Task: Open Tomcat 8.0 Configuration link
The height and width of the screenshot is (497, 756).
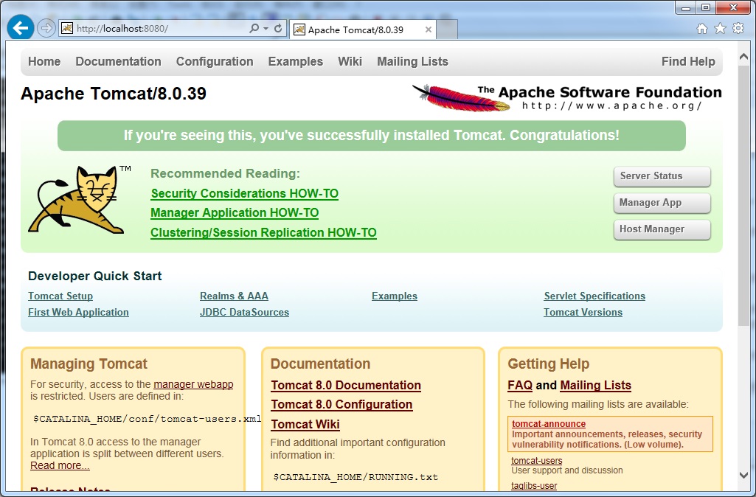Action: [x=341, y=404]
